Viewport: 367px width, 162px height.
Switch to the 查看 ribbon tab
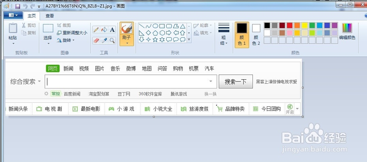(50, 16)
